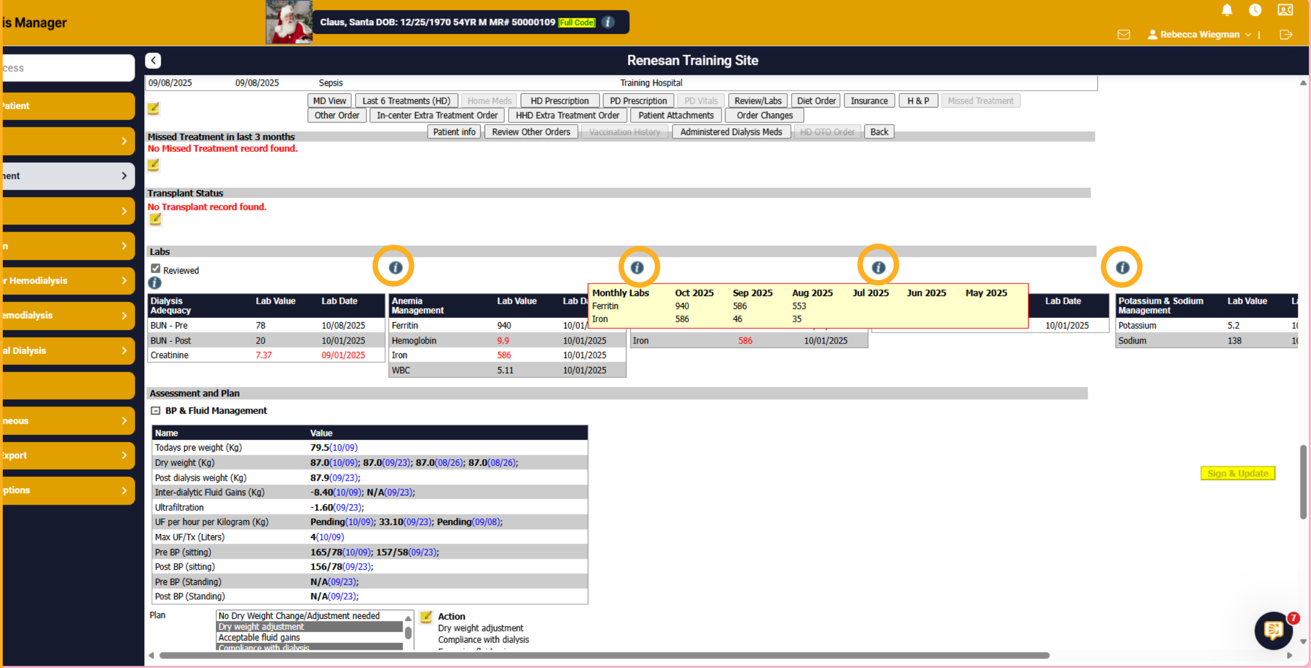
Task: Click edit icon next to Action
Action: click(x=426, y=617)
